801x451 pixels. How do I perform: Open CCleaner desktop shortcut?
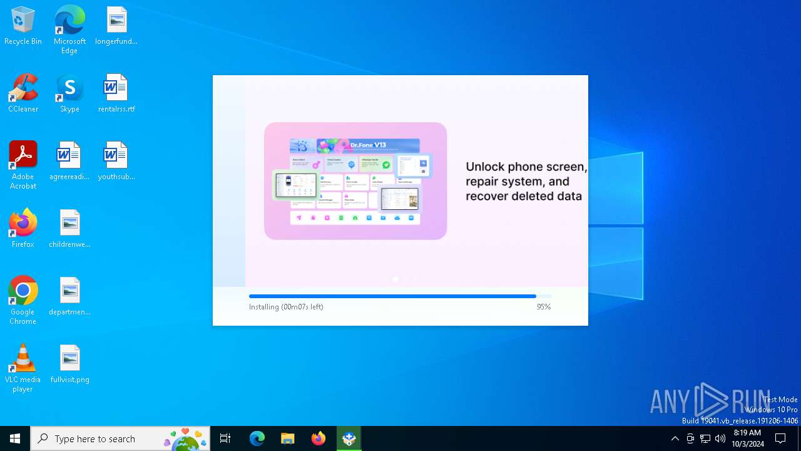coord(23,94)
